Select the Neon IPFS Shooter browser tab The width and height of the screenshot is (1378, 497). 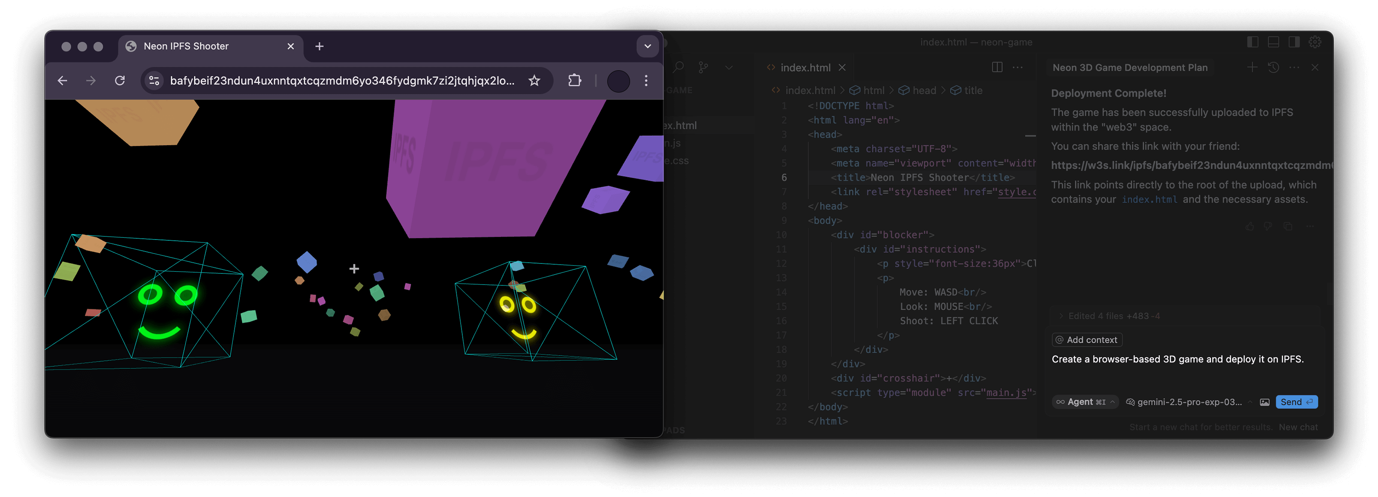click(186, 47)
